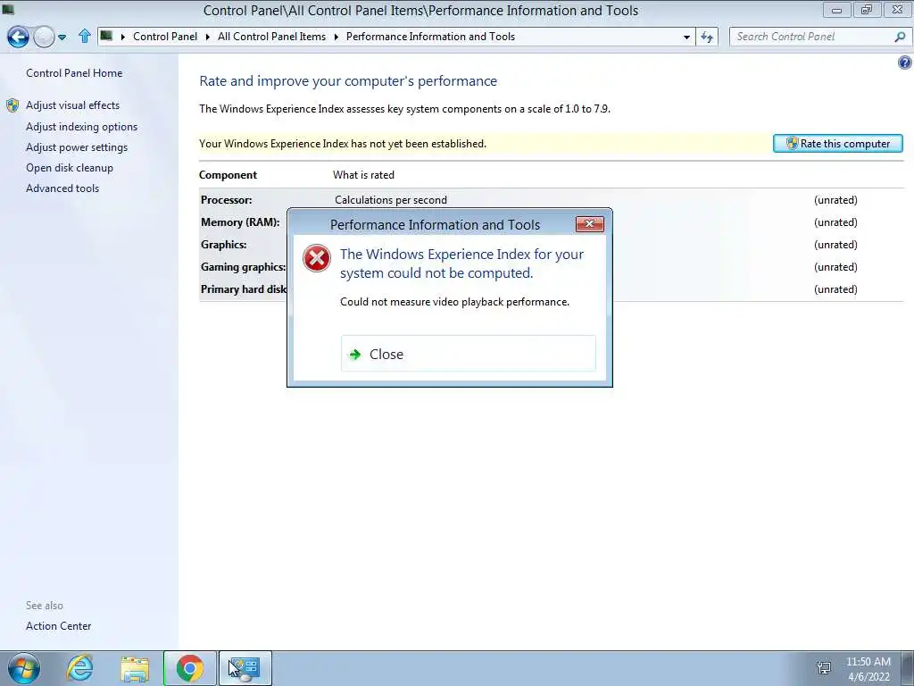Expand the arrow after Control Panel breadcrumb
This screenshot has height=686, width=914.
pyautogui.click(x=207, y=37)
